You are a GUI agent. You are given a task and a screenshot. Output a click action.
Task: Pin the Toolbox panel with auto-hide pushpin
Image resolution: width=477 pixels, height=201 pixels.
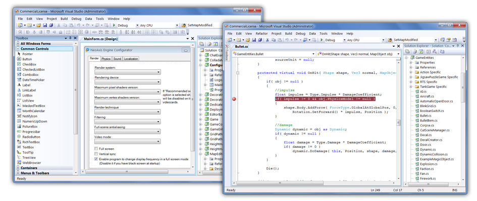(70, 38)
